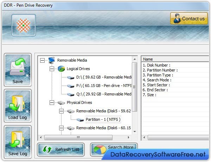Click the Contact us button

click(189, 18)
